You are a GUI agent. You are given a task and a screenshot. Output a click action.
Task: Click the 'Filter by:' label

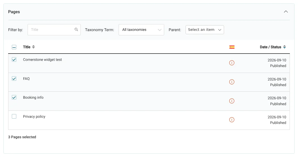tap(15, 30)
